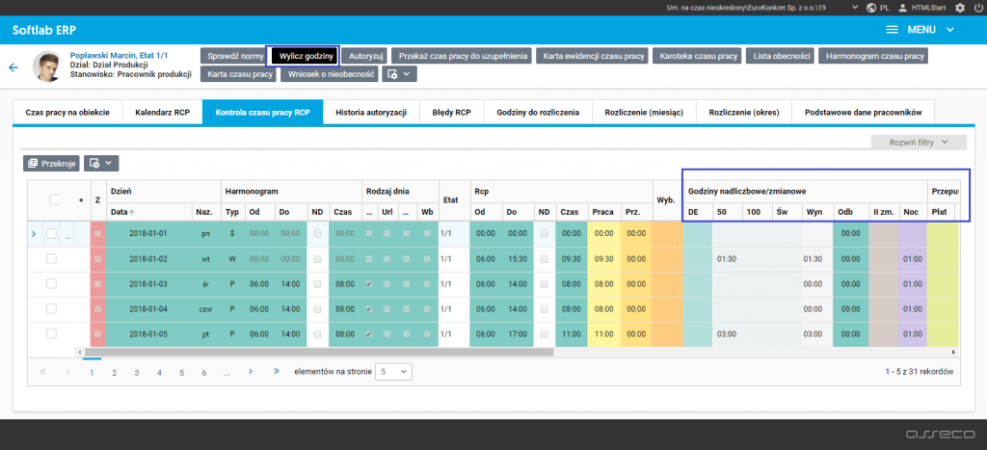Open the grid settings dropdown beside Przekroje

coord(100,164)
